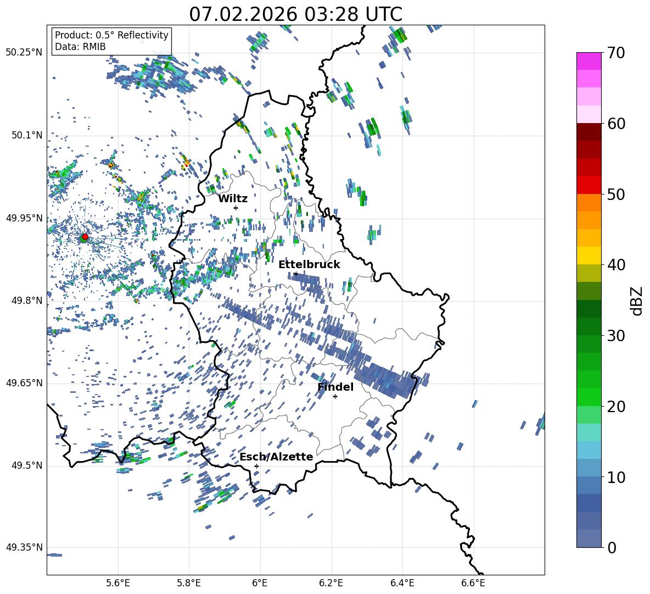Click the Product: 0.5° Reflectivity text
The height and width of the screenshot is (594, 650).
pyautogui.click(x=111, y=35)
